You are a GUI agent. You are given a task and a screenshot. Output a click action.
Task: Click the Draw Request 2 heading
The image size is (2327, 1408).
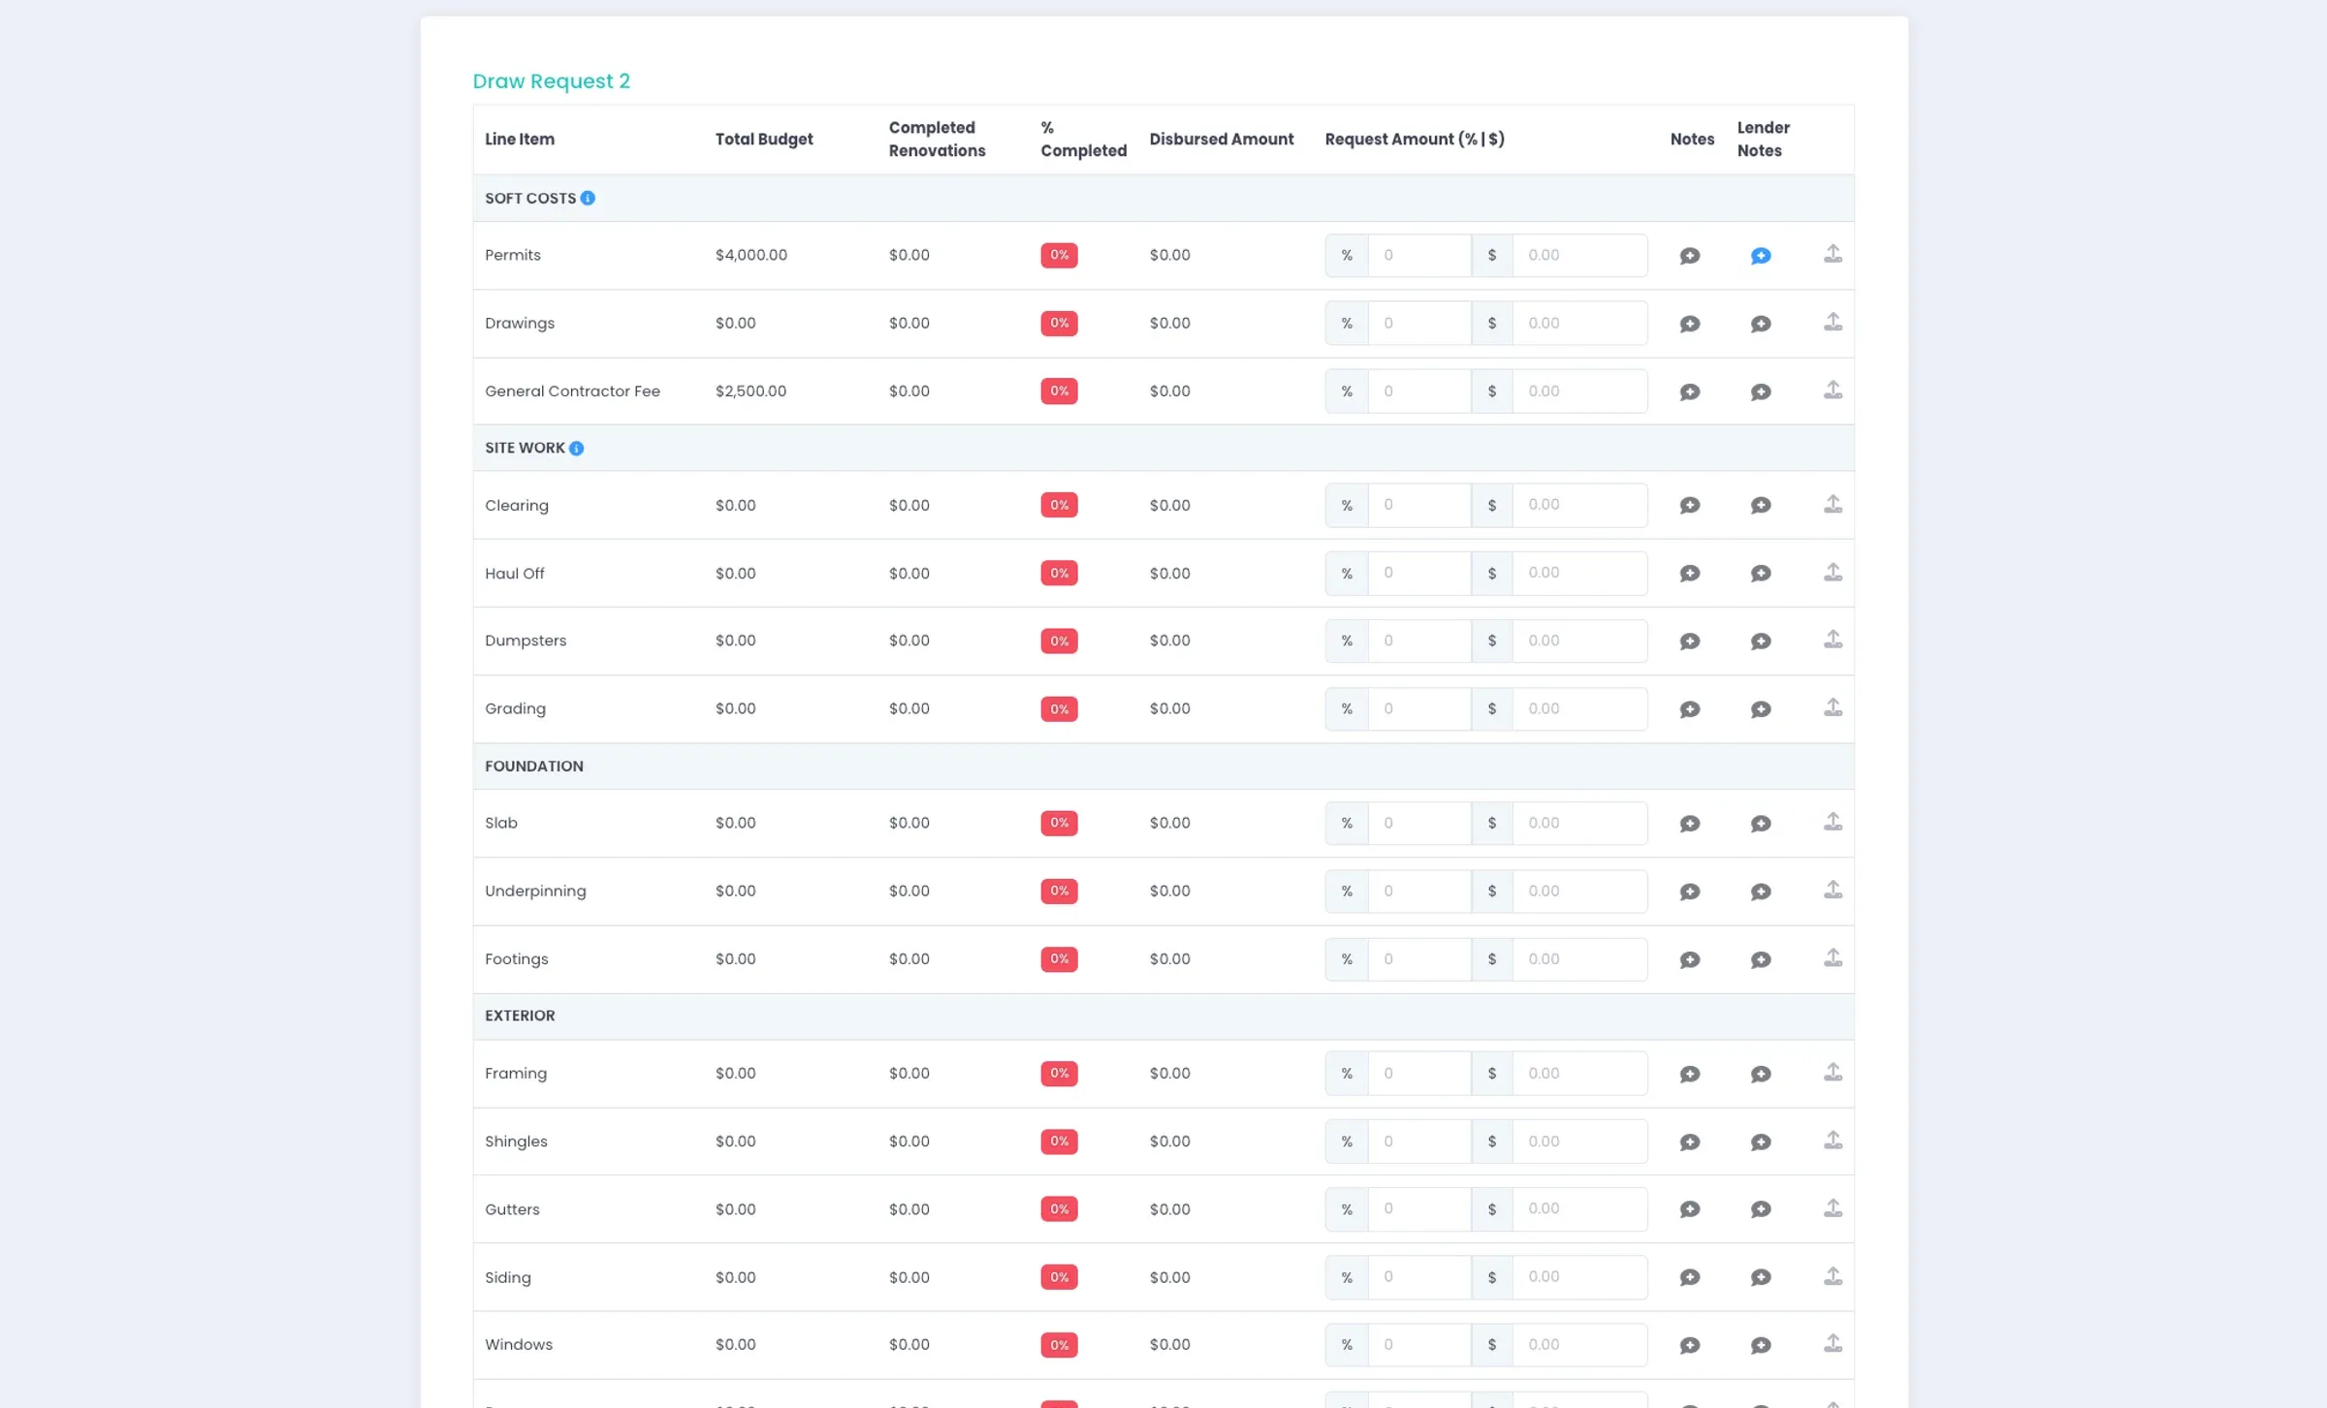(x=551, y=81)
